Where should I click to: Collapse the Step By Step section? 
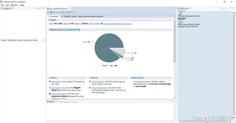131,78
